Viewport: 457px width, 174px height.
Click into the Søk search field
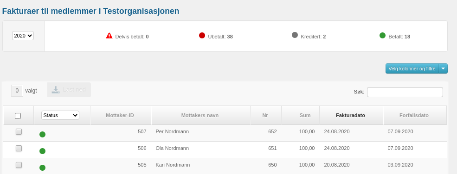[405, 92]
